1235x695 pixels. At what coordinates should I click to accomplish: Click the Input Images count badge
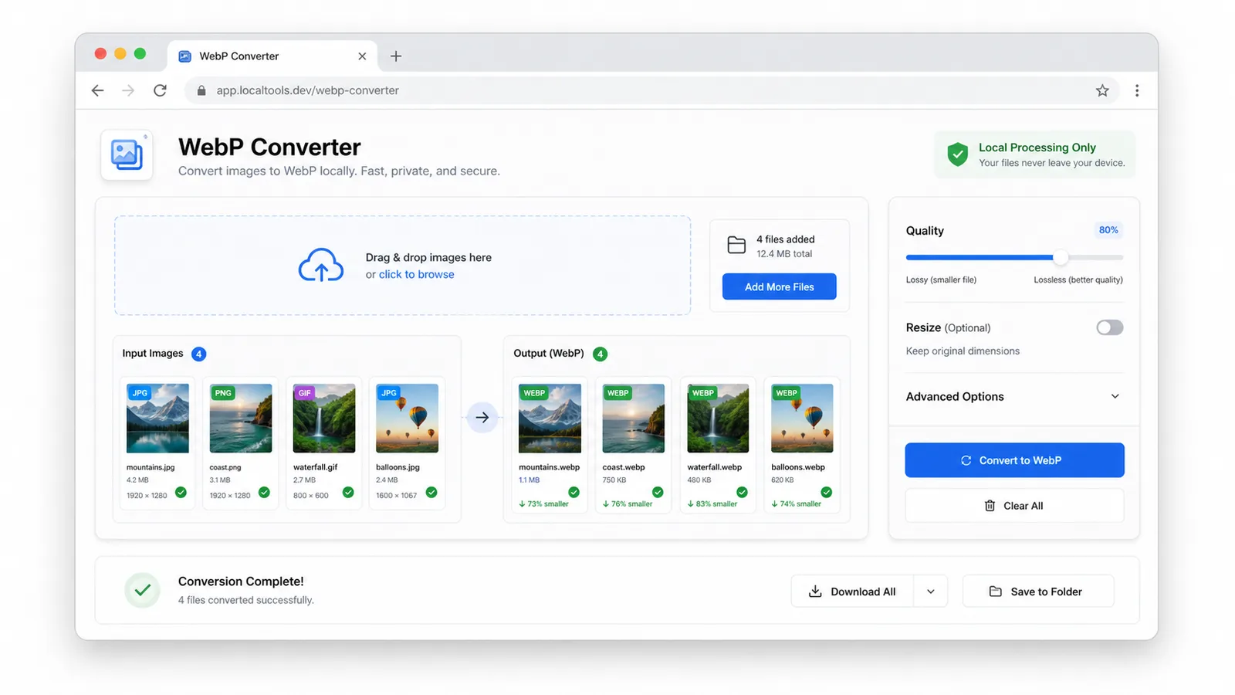(198, 354)
